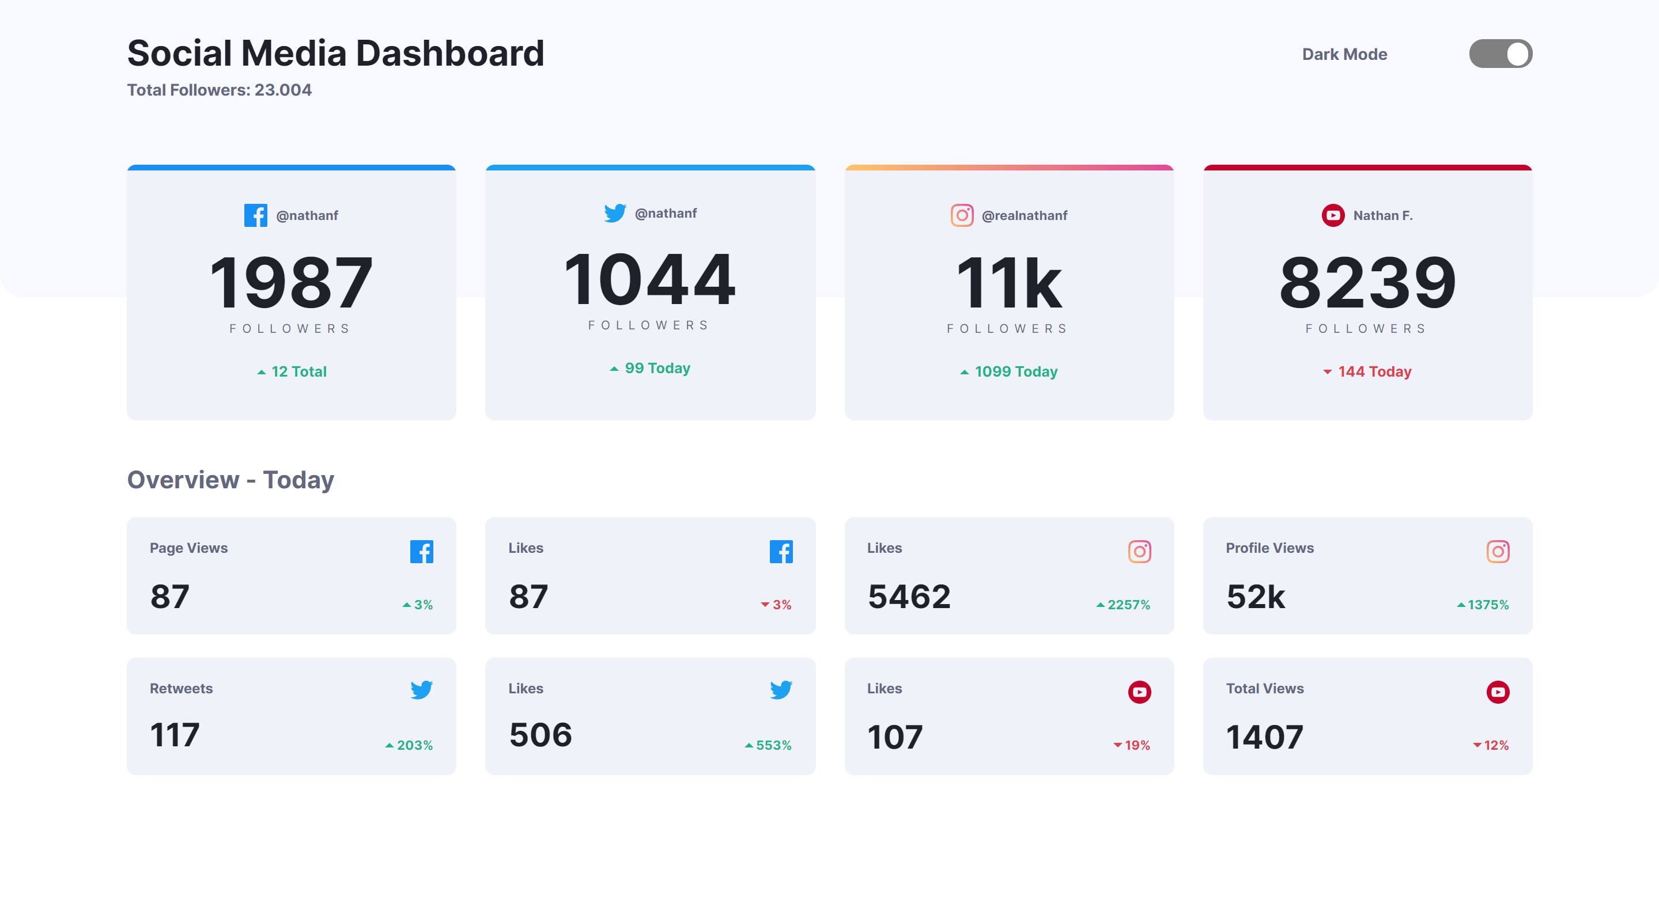Screen dimensions: 1659x911
Task: Click the 506 likes value
Action: (541, 735)
